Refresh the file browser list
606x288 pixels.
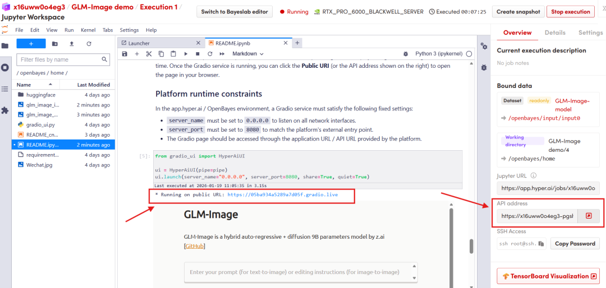tap(89, 44)
